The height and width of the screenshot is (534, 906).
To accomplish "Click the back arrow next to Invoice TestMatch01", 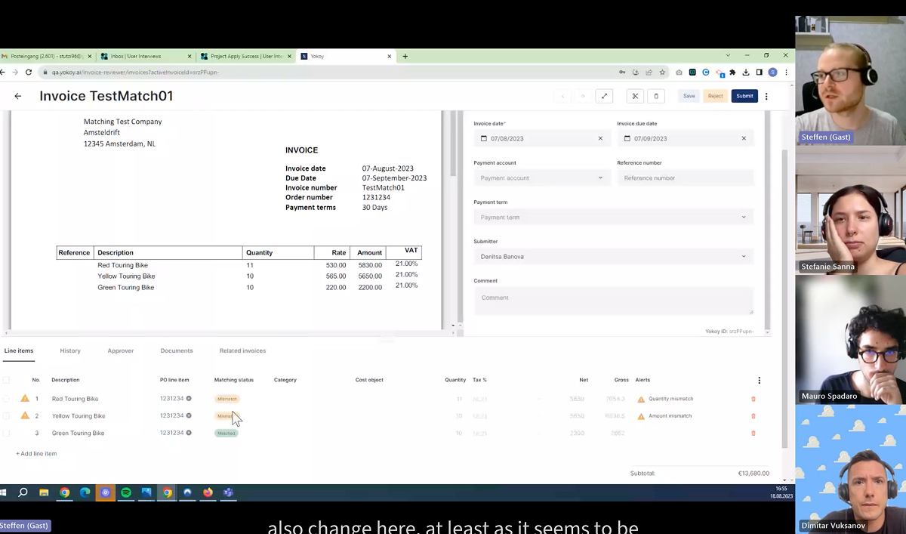I will (17, 96).
